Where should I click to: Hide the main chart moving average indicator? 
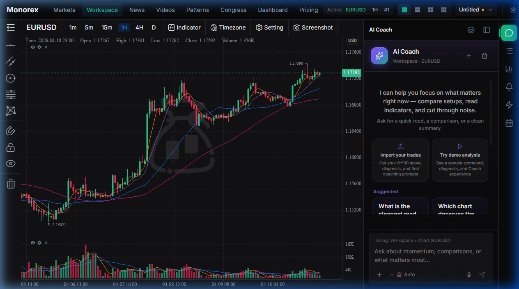point(33,47)
